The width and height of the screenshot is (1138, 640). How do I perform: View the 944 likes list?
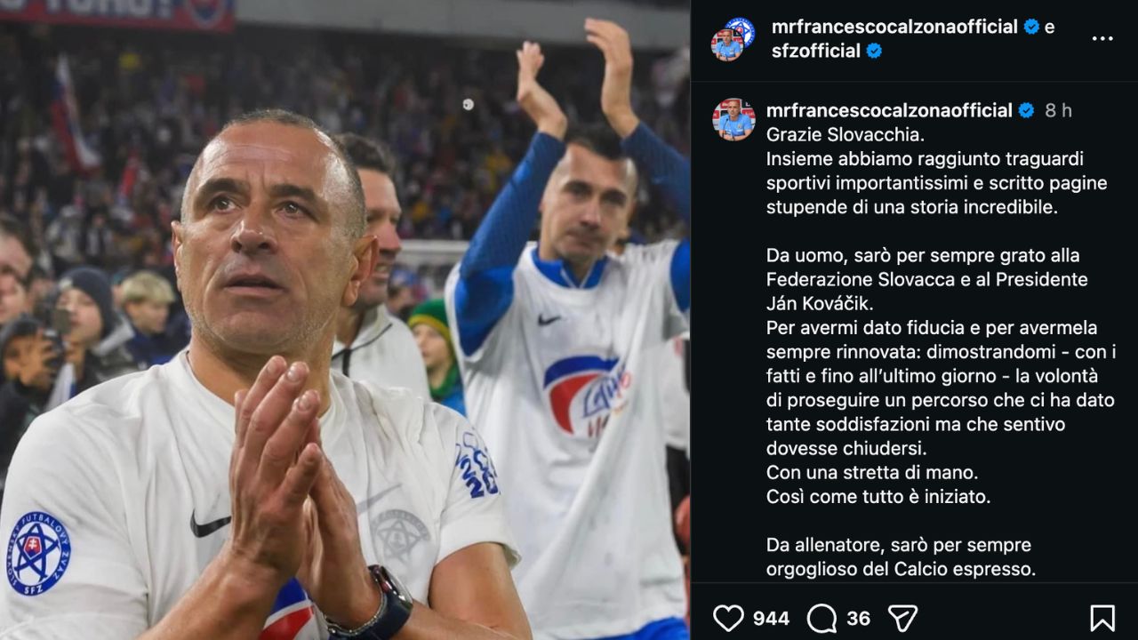[x=771, y=619]
